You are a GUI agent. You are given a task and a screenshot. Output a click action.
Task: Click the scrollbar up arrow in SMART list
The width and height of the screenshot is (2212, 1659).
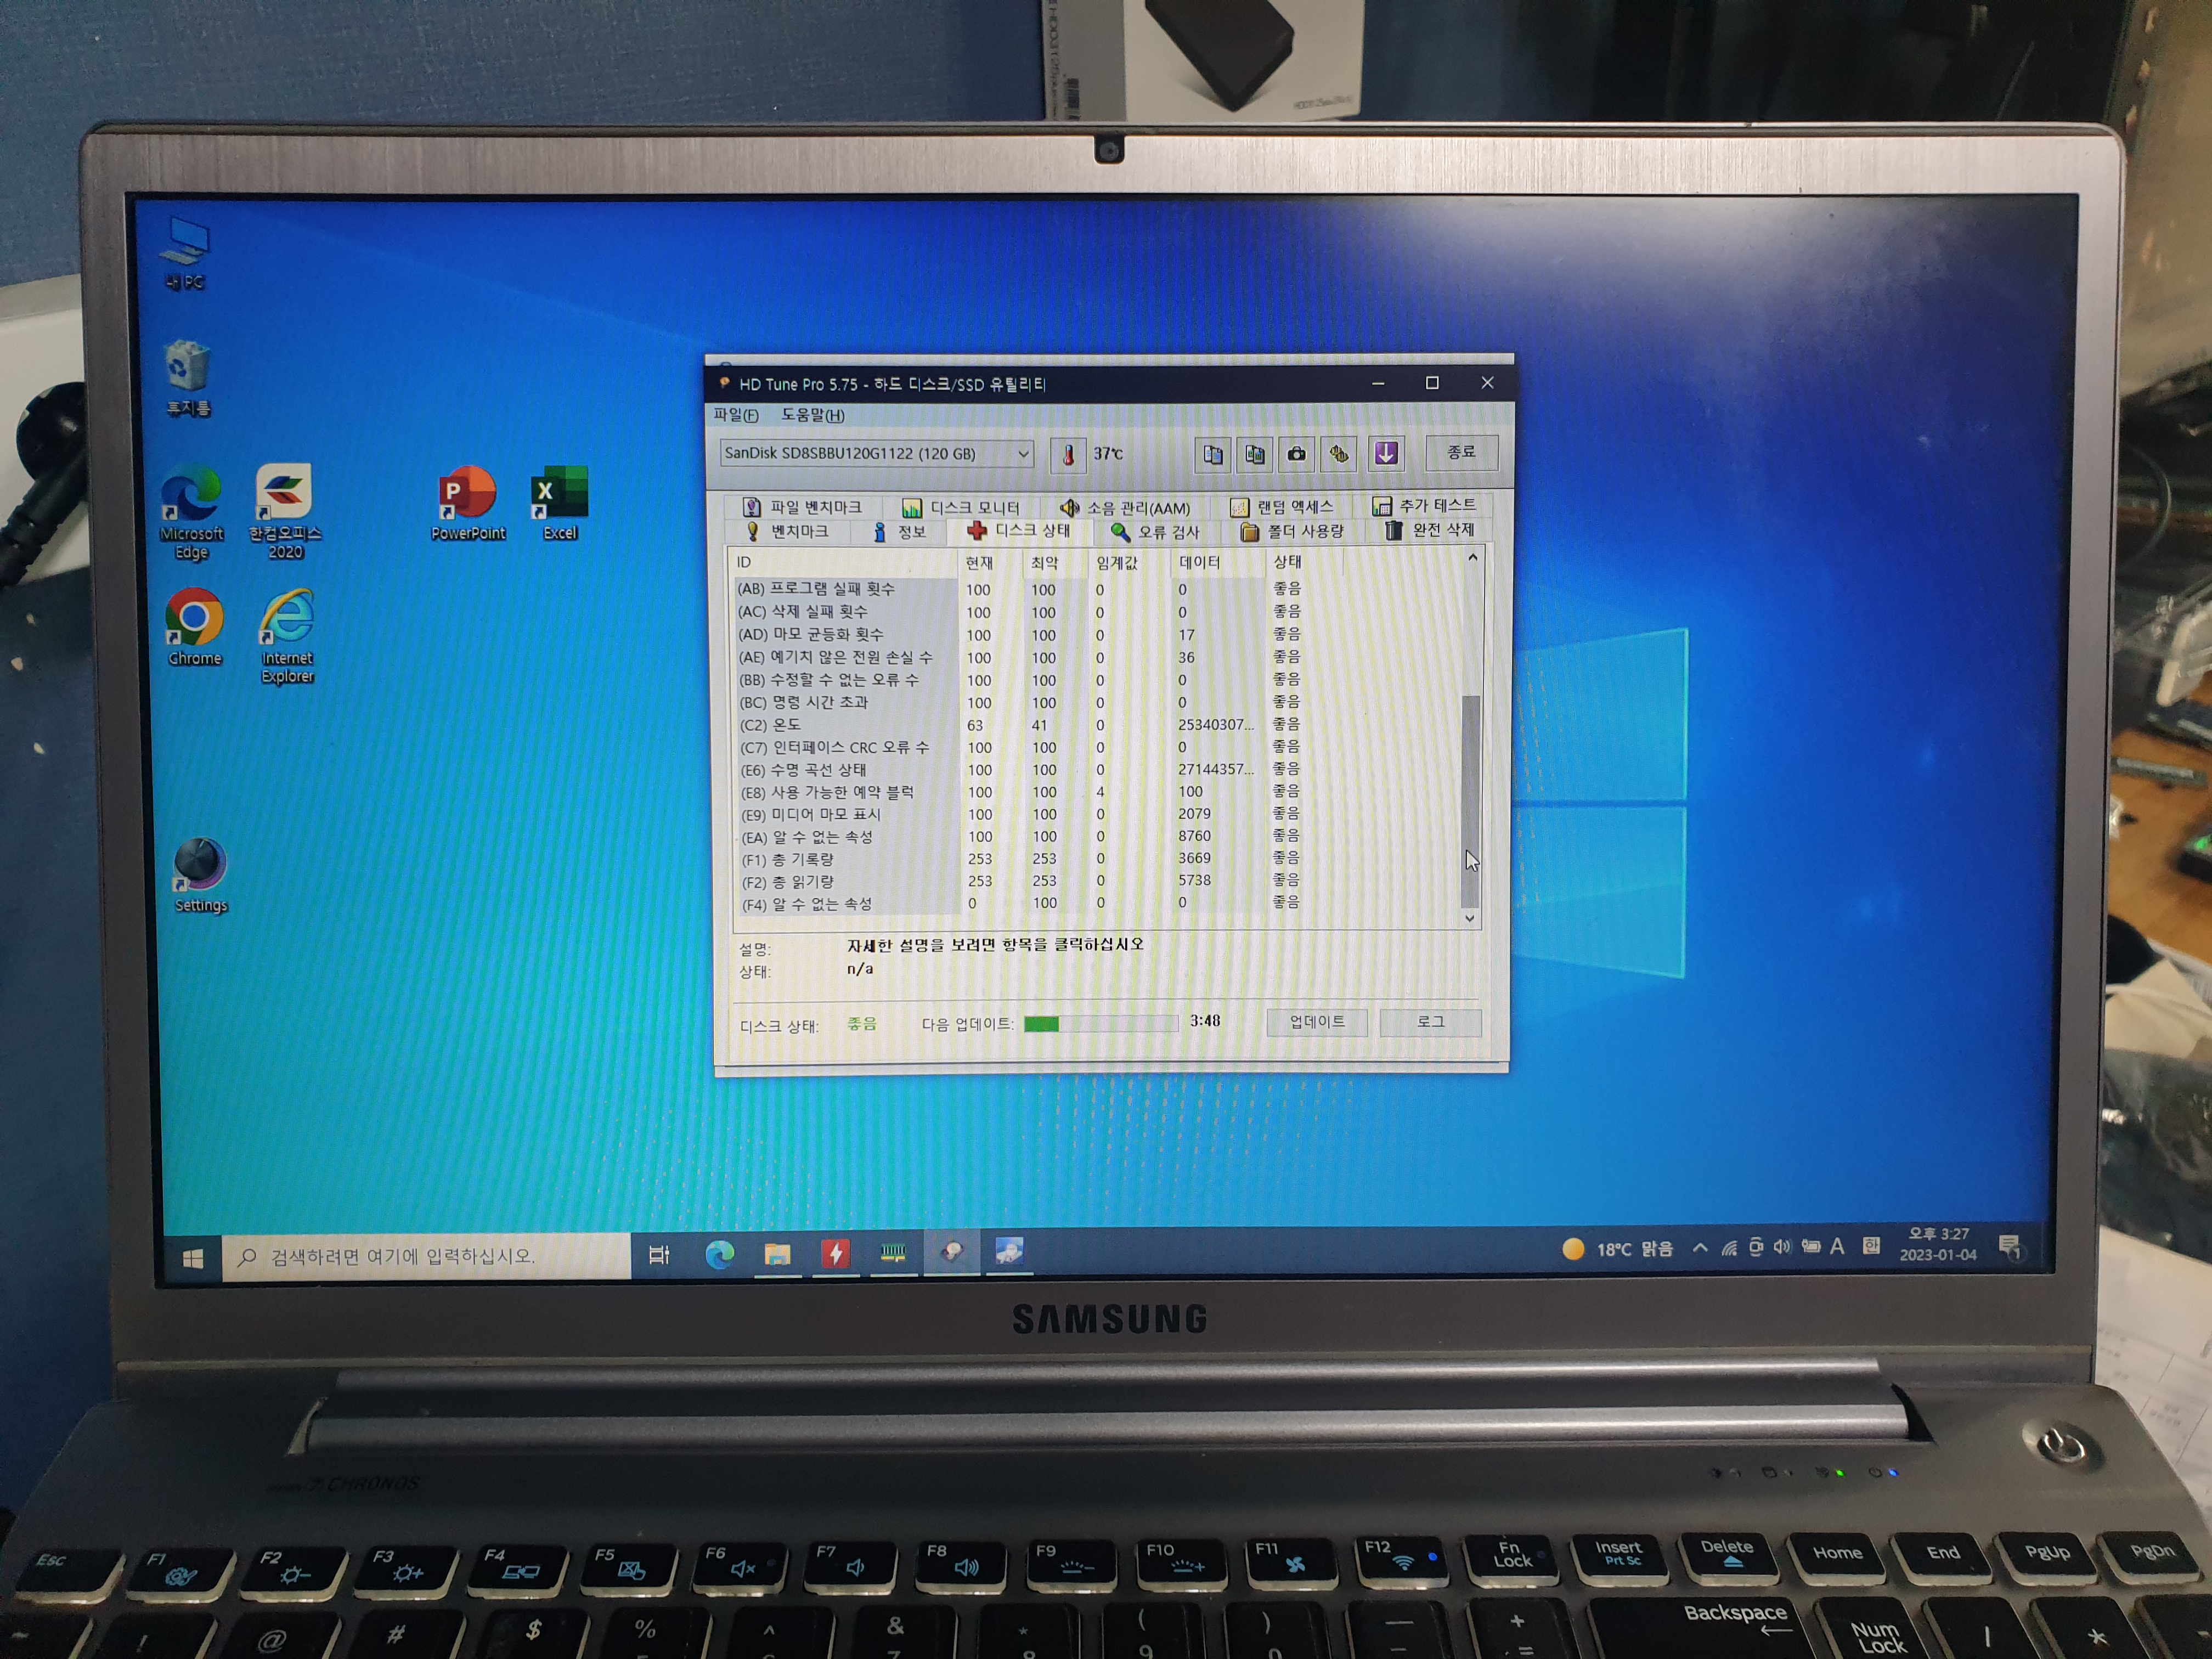1472,558
